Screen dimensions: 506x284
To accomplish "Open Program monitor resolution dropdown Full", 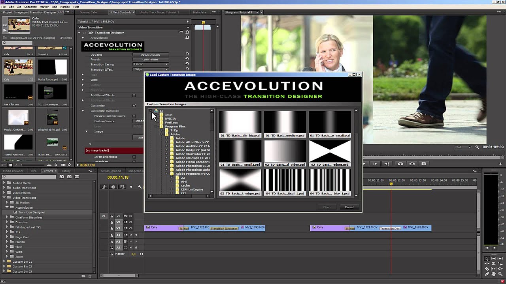I will click(x=464, y=147).
